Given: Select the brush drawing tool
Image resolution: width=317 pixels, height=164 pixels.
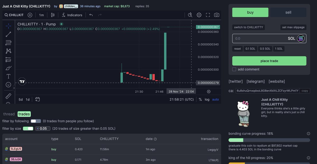Looking at the screenshot, I should [8, 68].
